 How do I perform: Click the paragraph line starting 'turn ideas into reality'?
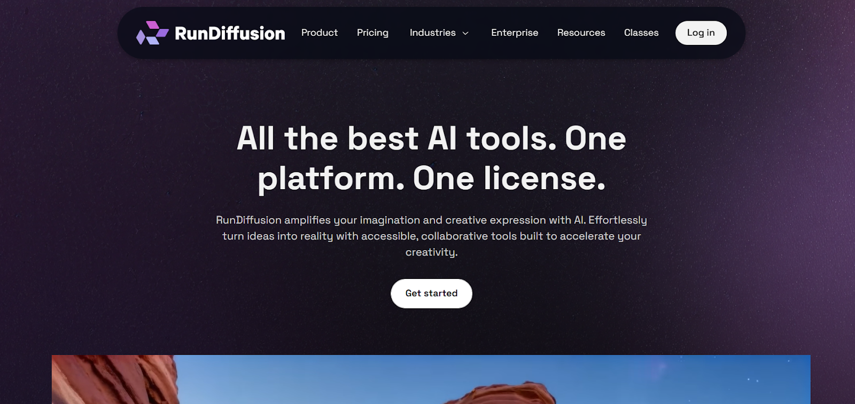(x=431, y=236)
